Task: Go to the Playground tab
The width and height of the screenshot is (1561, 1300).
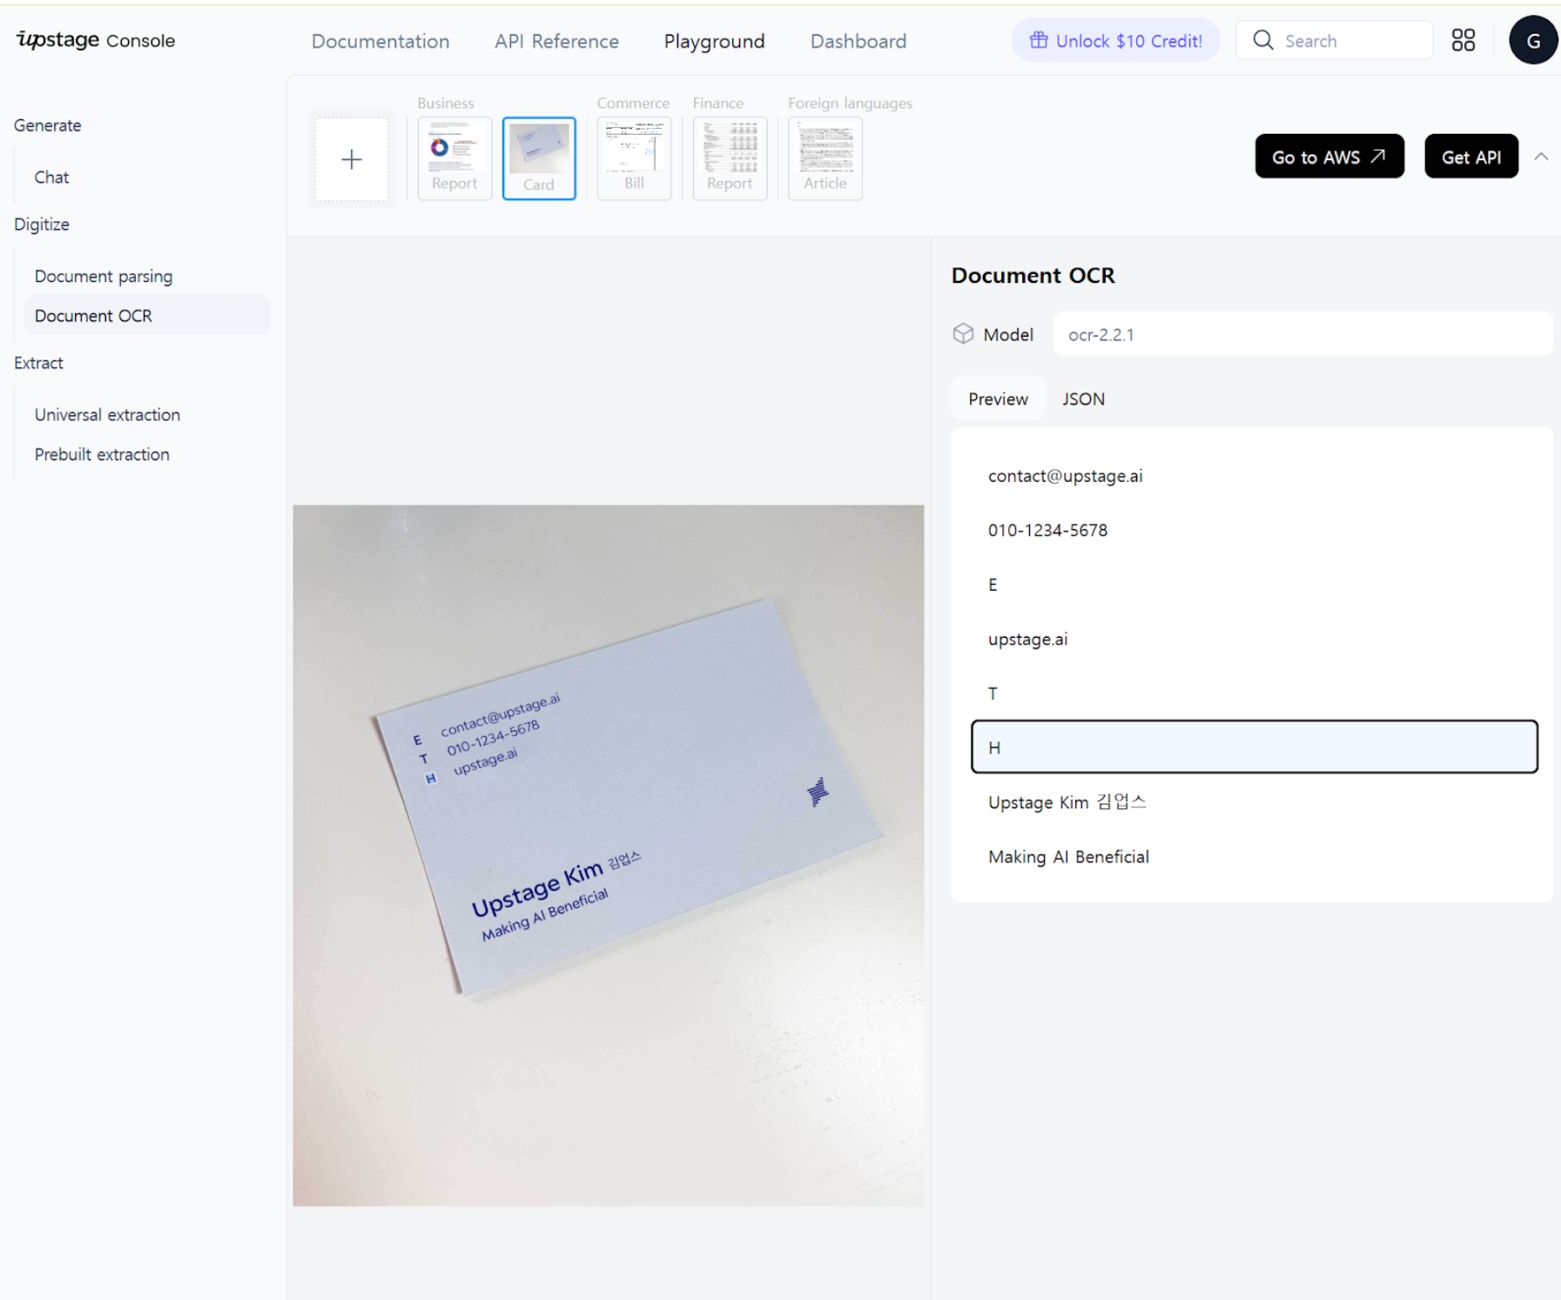Action: [x=714, y=41]
